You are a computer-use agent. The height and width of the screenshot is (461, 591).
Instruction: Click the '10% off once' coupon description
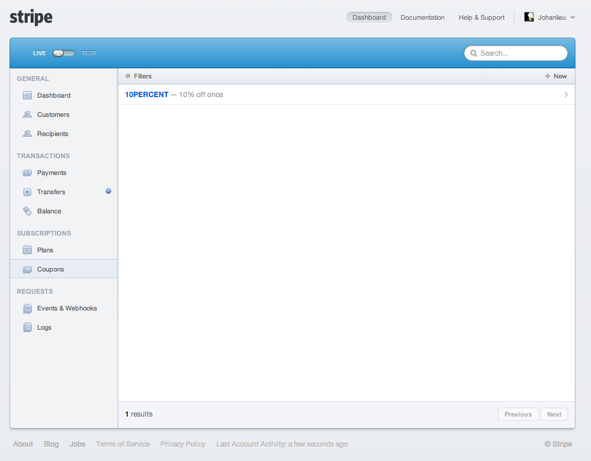click(201, 95)
